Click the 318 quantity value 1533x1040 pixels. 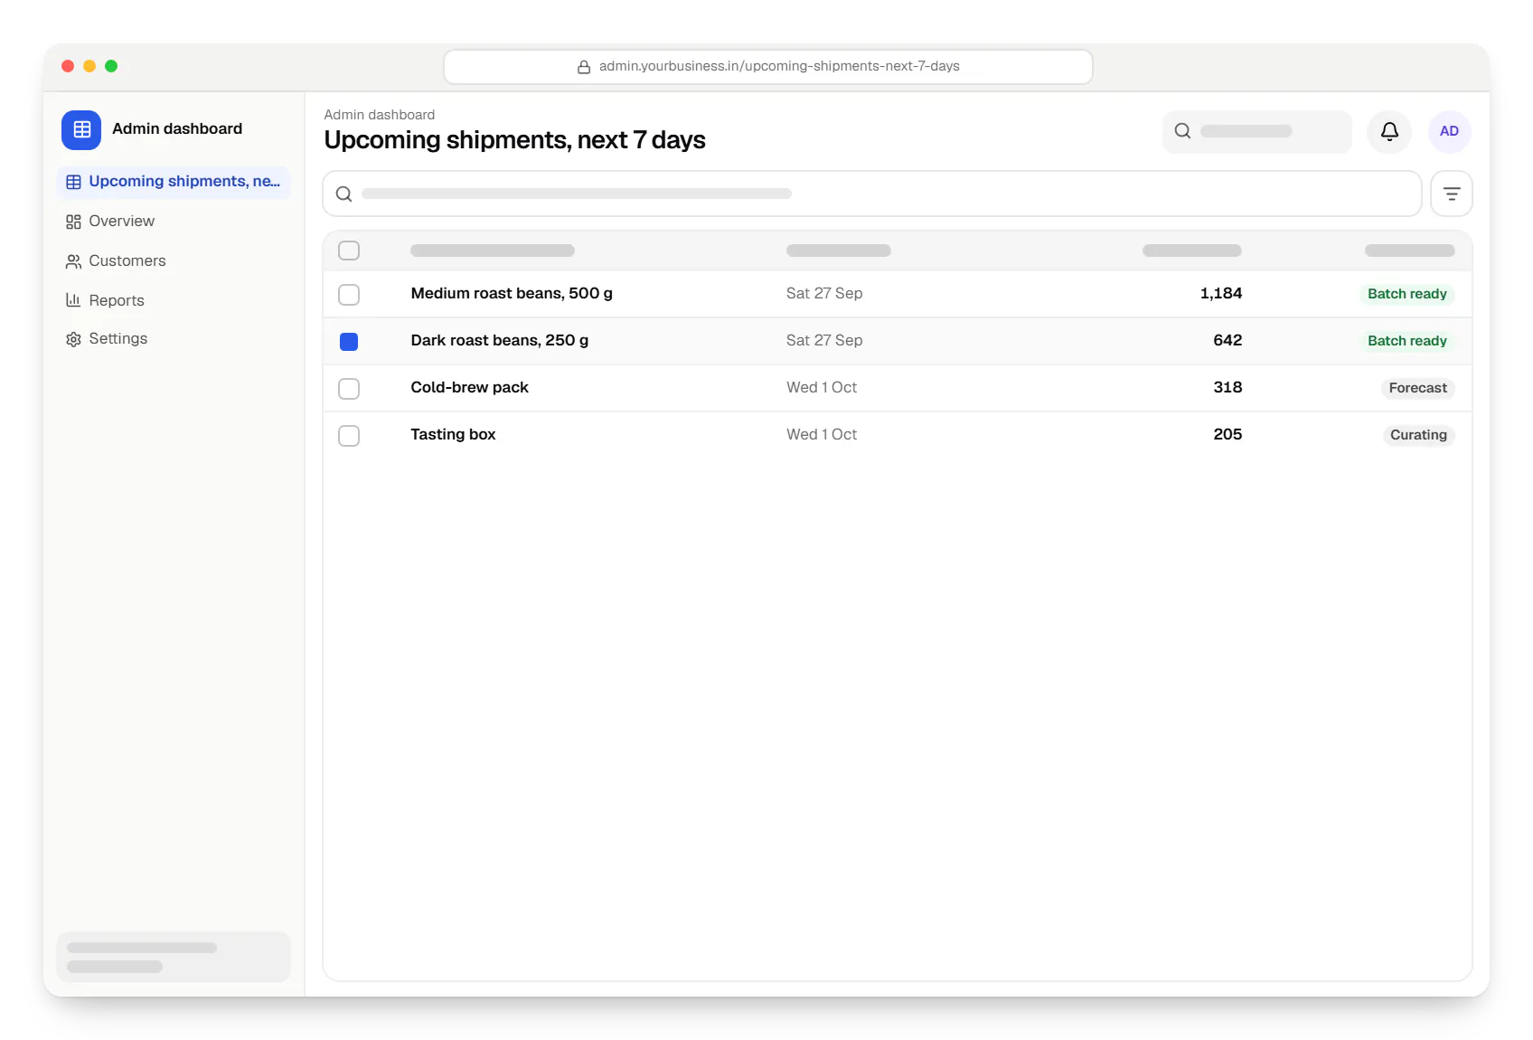pyautogui.click(x=1227, y=387)
